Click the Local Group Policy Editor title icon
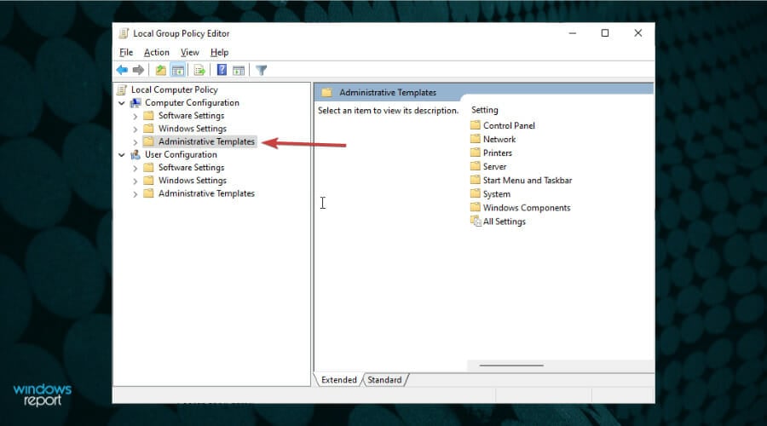This screenshot has height=426, width=767. pos(124,33)
